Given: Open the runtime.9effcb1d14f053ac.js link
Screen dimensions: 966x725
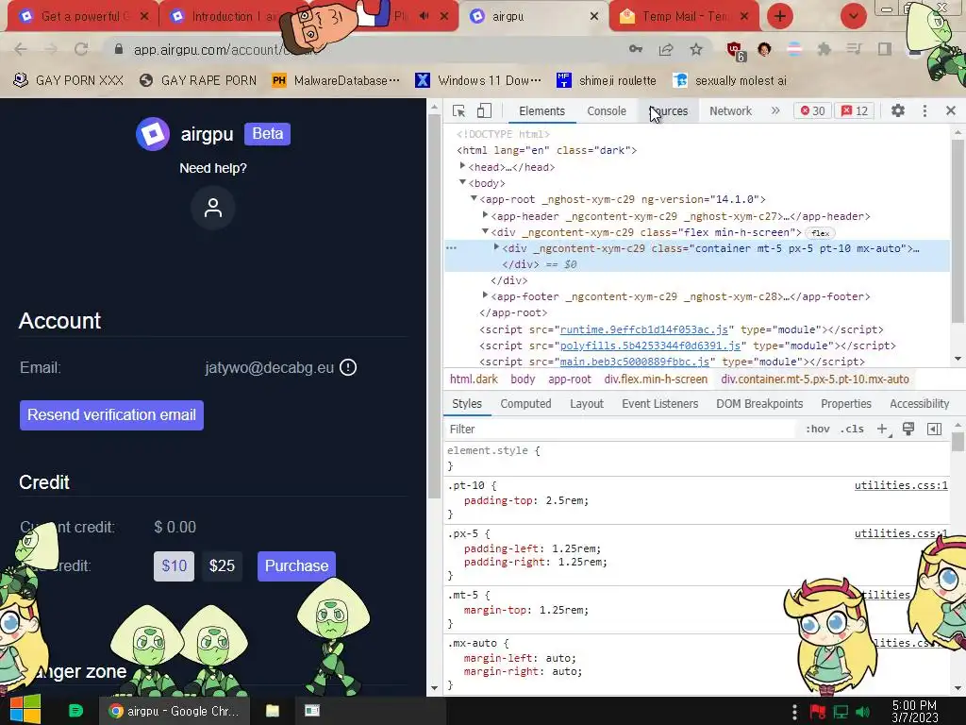Looking at the screenshot, I should coord(643,329).
